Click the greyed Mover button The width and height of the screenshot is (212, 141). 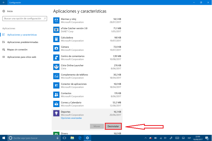(x=97, y=126)
